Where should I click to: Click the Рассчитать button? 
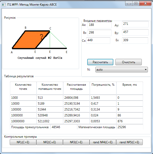pyautogui.click(x=100, y=62)
